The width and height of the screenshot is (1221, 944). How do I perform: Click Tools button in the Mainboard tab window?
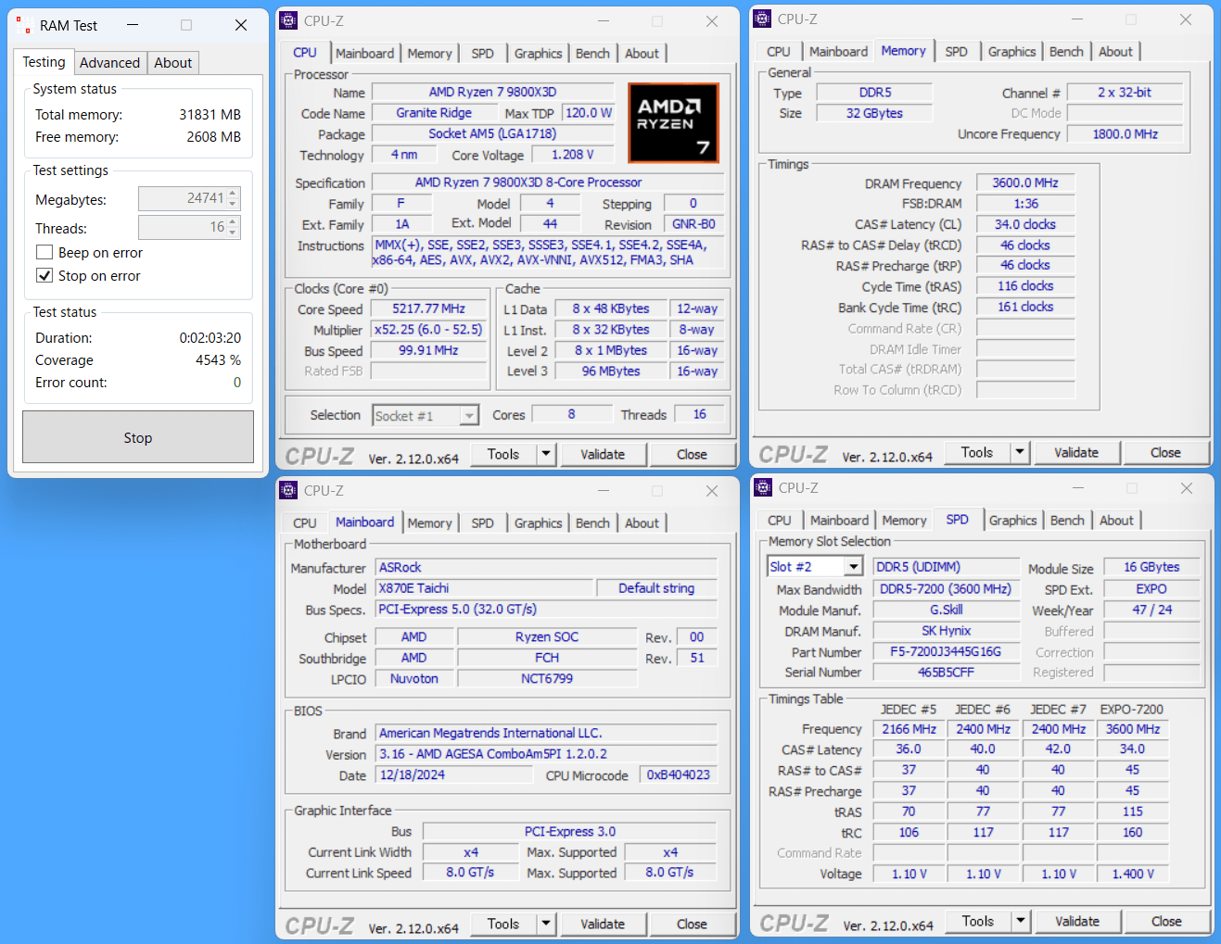pos(503,924)
